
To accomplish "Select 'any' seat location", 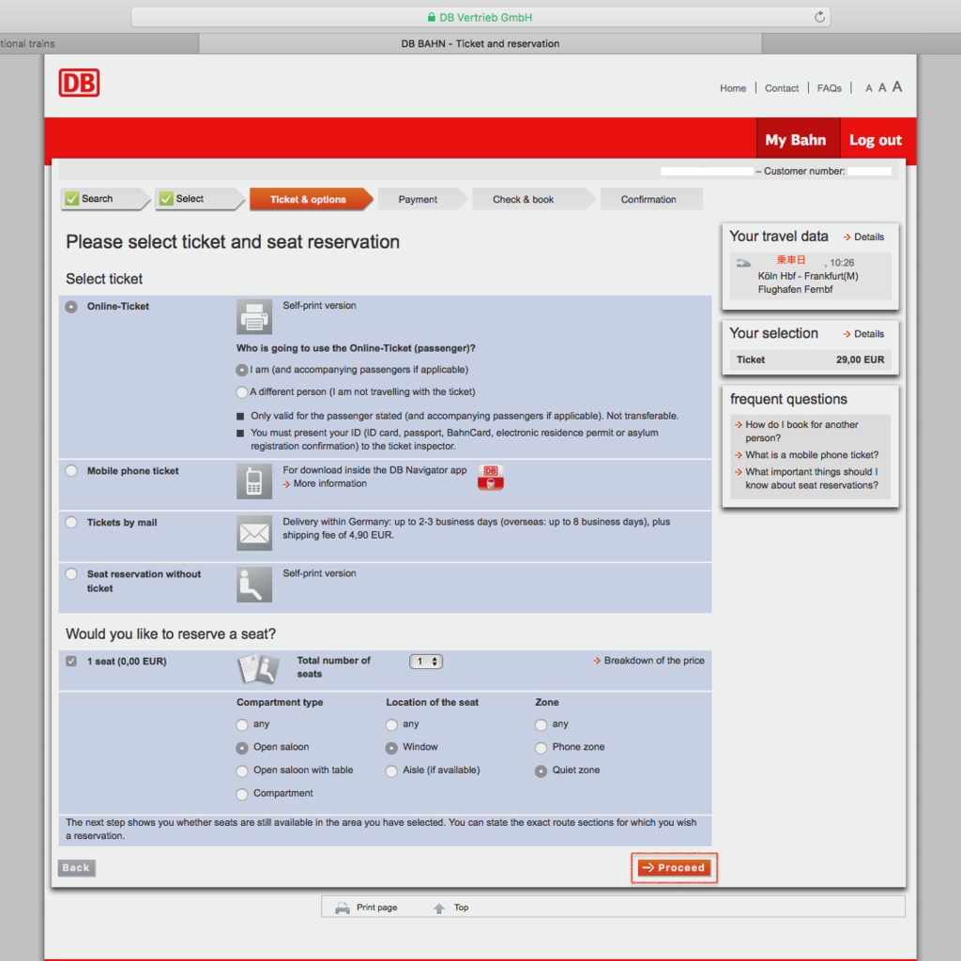I will pyautogui.click(x=391, y=725).
